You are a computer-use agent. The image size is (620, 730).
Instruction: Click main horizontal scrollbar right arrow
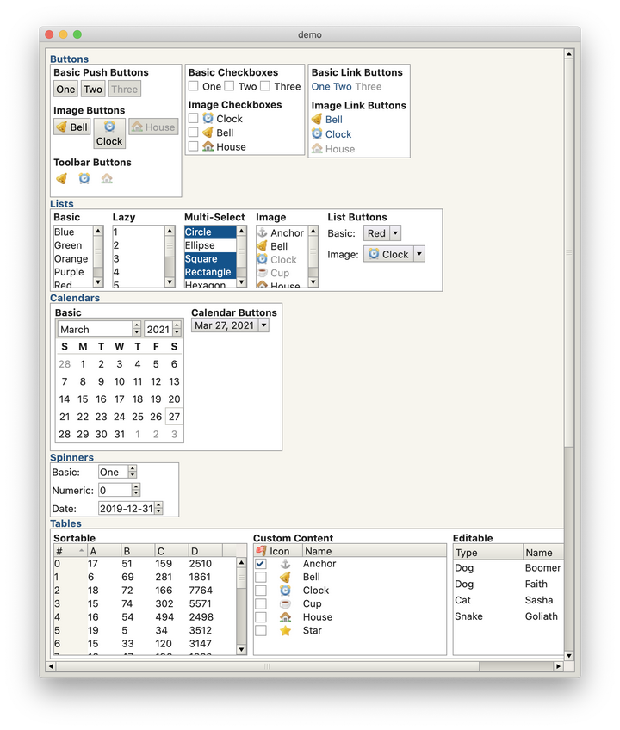pyautogui.click(x=558, y=666)
